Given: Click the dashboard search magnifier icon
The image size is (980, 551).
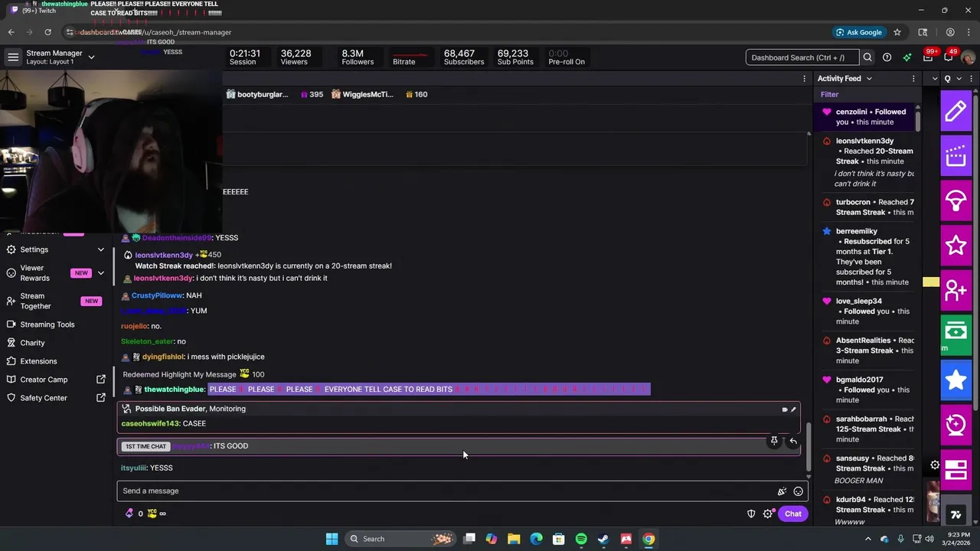Looking at the screenshot, I should tap(867, 57).
